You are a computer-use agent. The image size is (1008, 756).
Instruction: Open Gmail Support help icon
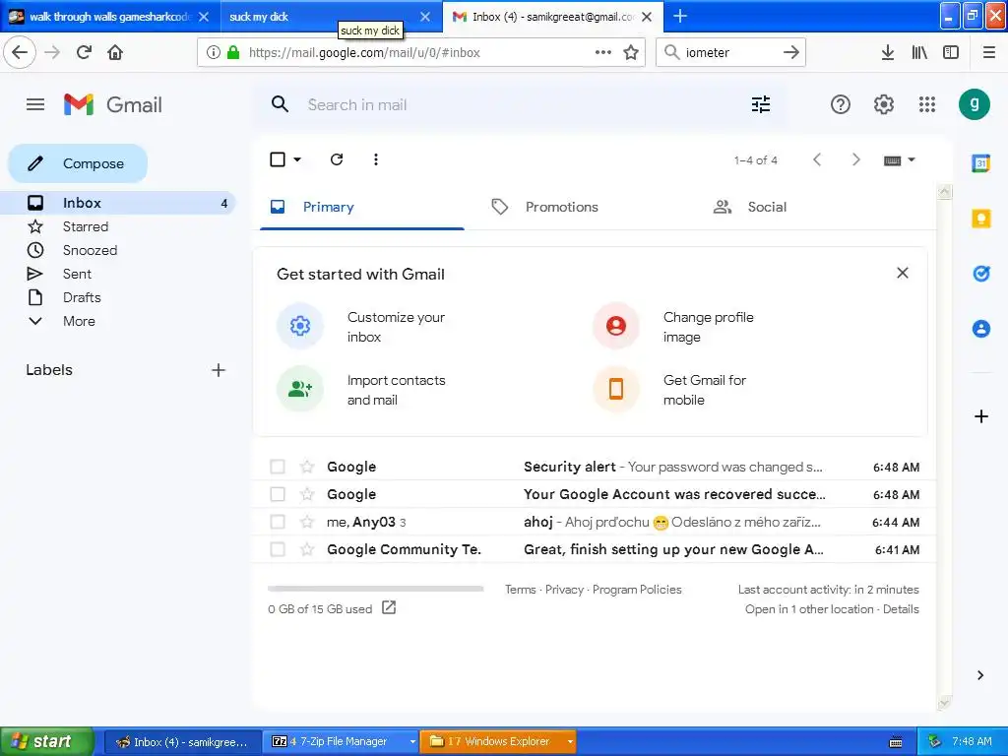[x=841, y=104]
